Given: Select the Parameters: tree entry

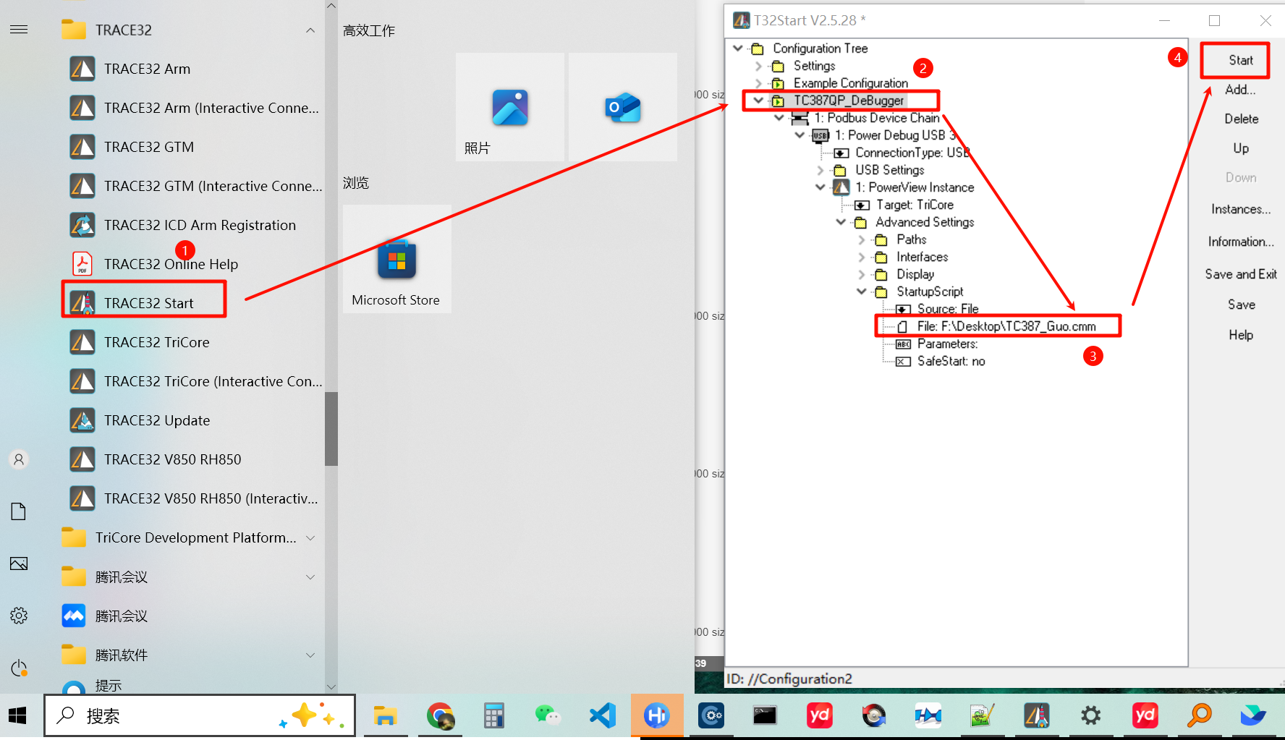Looking at the screenshot, I should coord(947,344).
